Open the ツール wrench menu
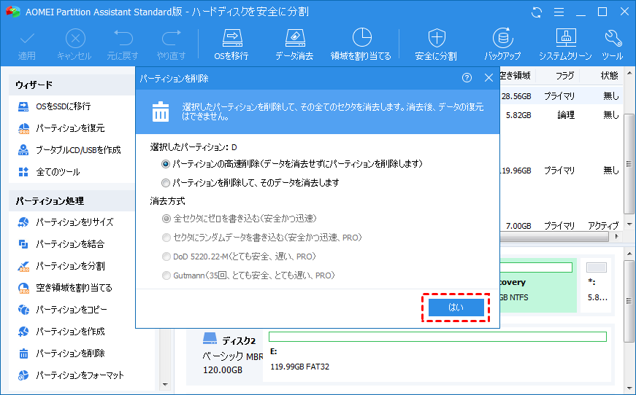This screenshot has width=636, height=395. pyautogui.click(x=613, y=45)
